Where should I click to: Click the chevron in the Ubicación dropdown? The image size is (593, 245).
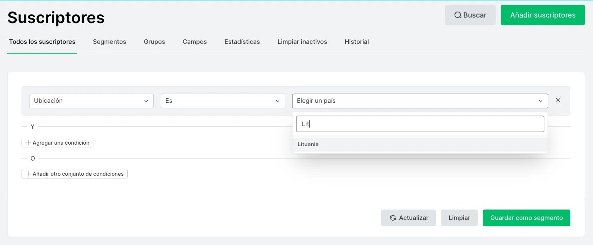146,101
